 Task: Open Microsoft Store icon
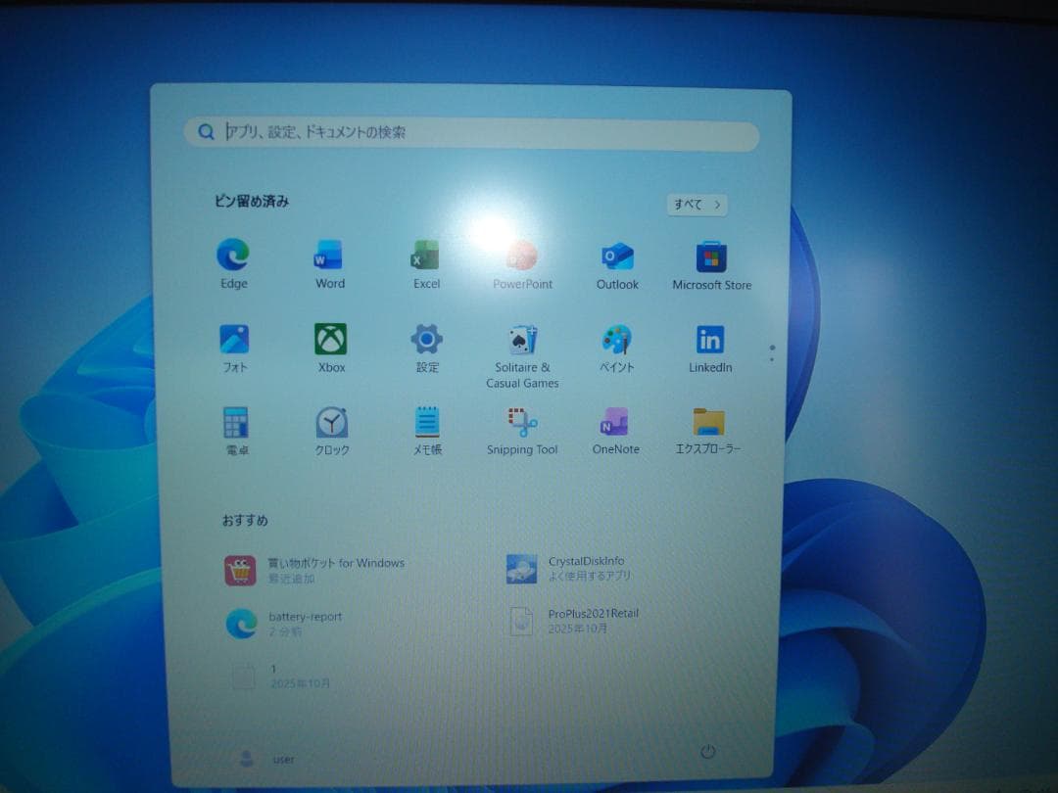point(712,265)
